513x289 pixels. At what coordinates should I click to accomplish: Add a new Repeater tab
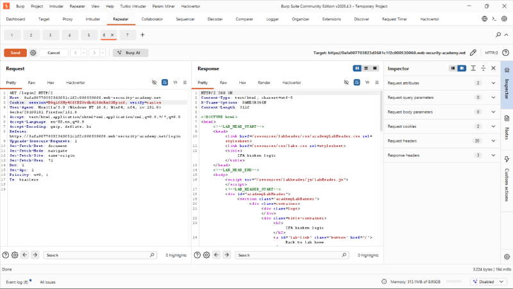point(142,35)
